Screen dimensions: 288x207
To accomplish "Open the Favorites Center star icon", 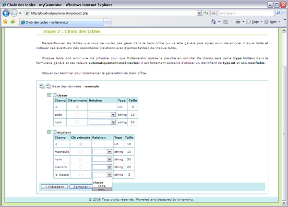I will tap(5, 22).
